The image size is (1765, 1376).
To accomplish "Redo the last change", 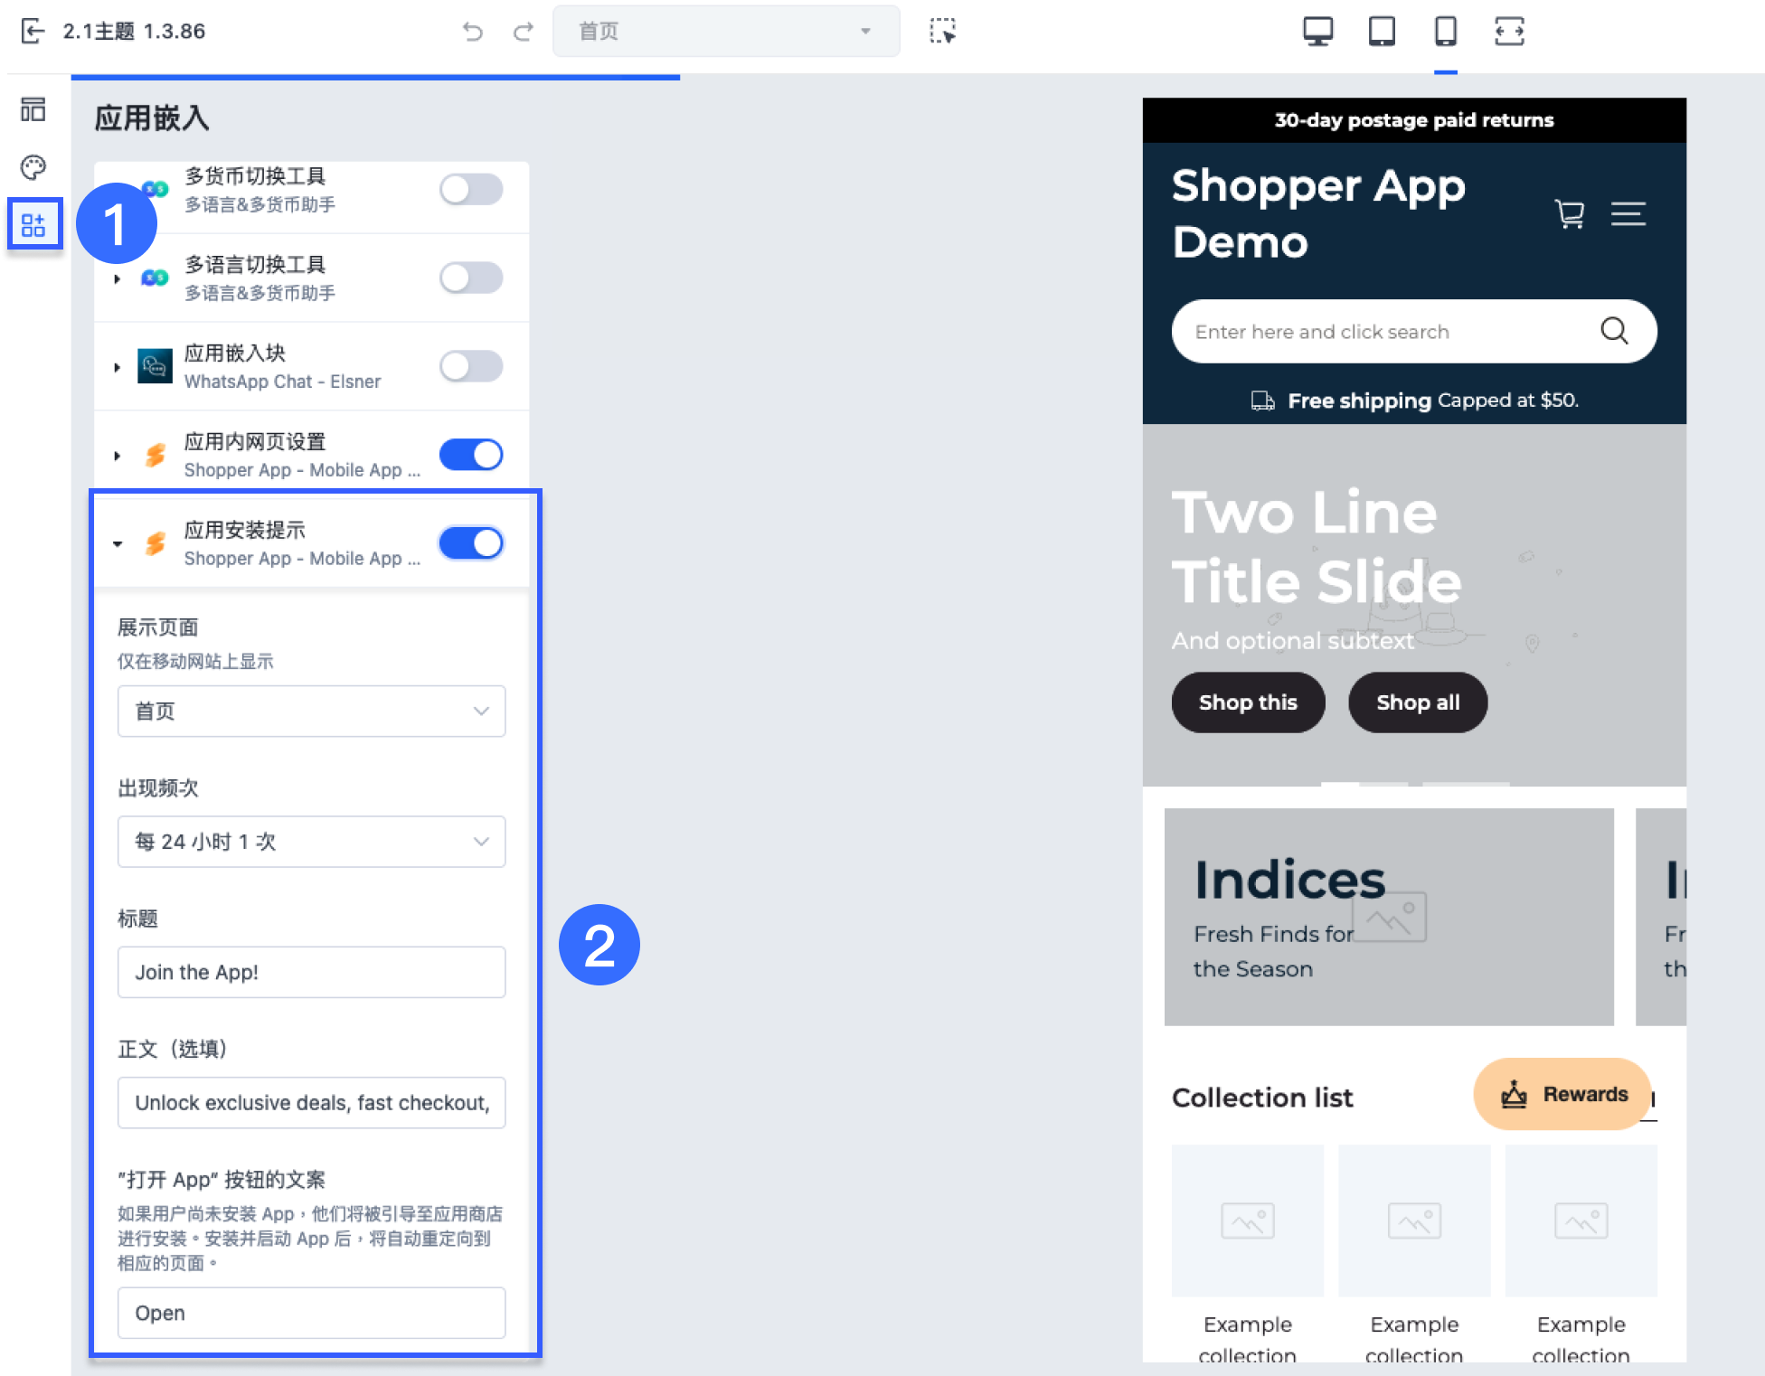I will (x=524, y=32).
